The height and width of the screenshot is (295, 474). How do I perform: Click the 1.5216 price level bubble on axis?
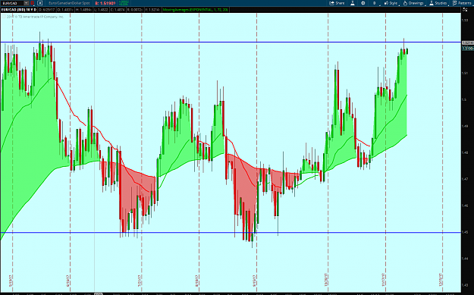tap(468, 43)
